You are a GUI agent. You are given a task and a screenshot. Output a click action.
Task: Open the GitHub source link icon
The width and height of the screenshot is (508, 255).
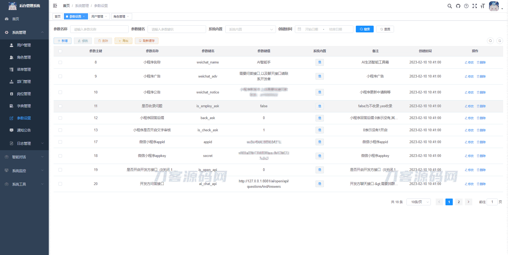[458, 6]
